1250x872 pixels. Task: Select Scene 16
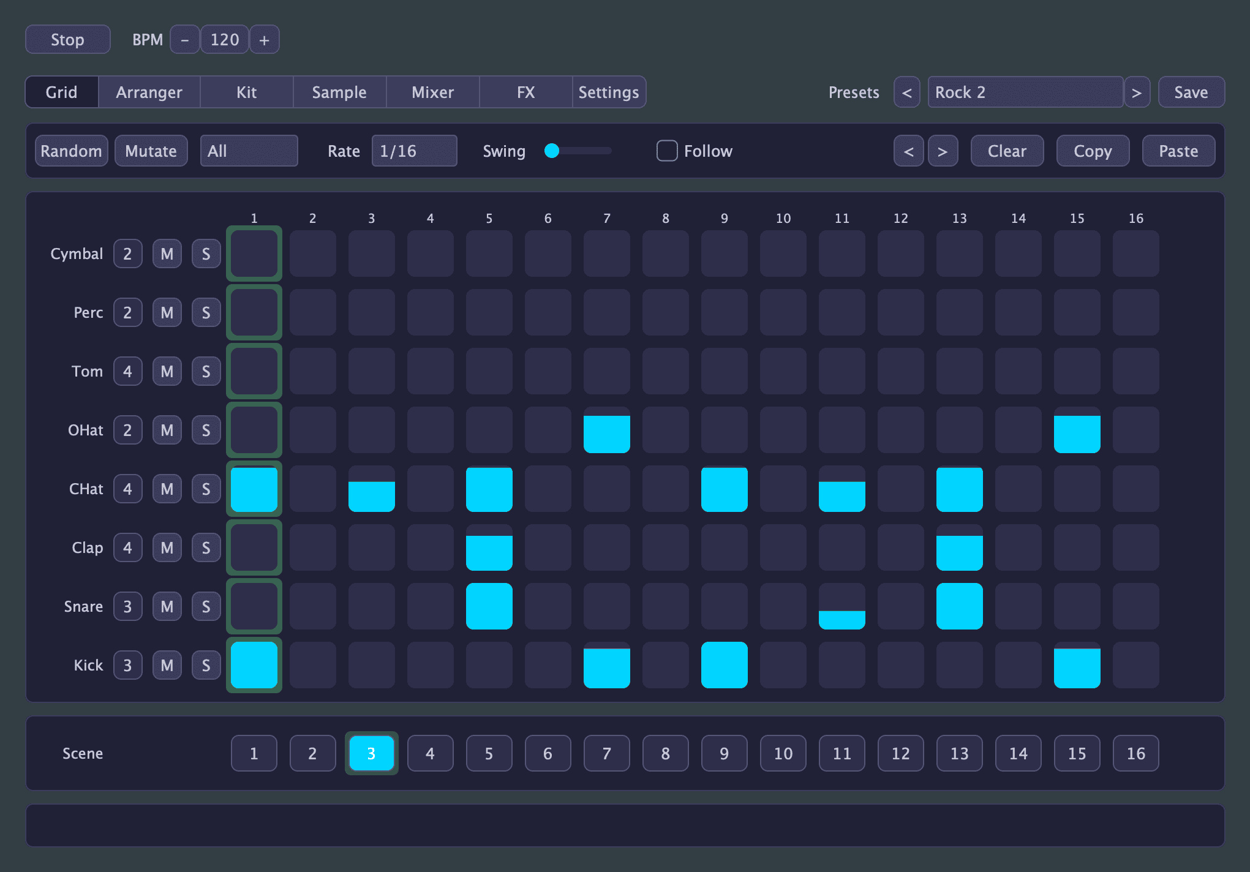(x=1136, y=753)
